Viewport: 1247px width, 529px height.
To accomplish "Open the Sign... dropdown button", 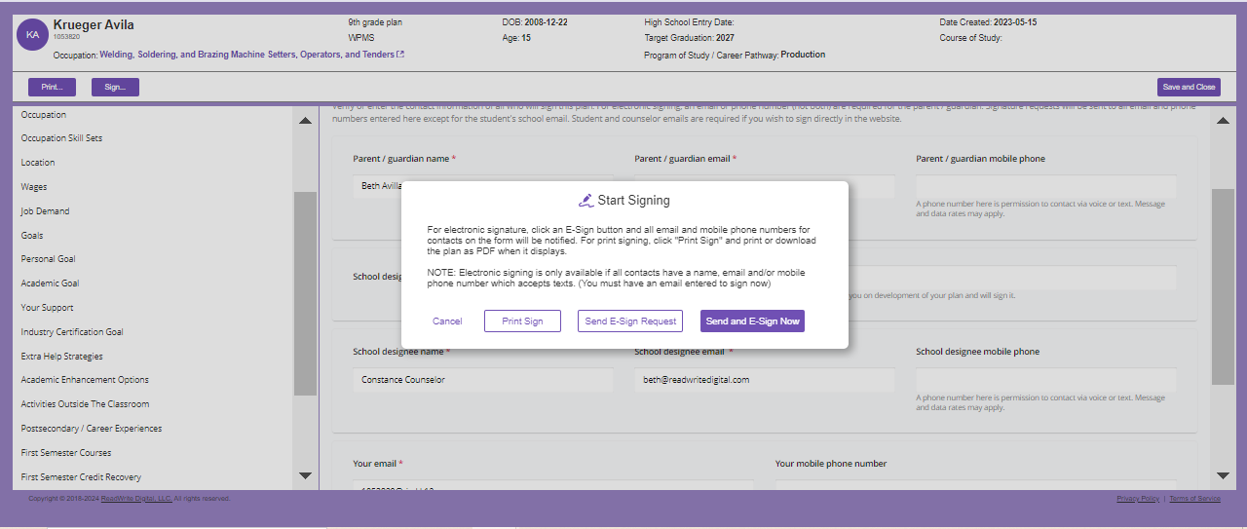I will coord(115,87).
